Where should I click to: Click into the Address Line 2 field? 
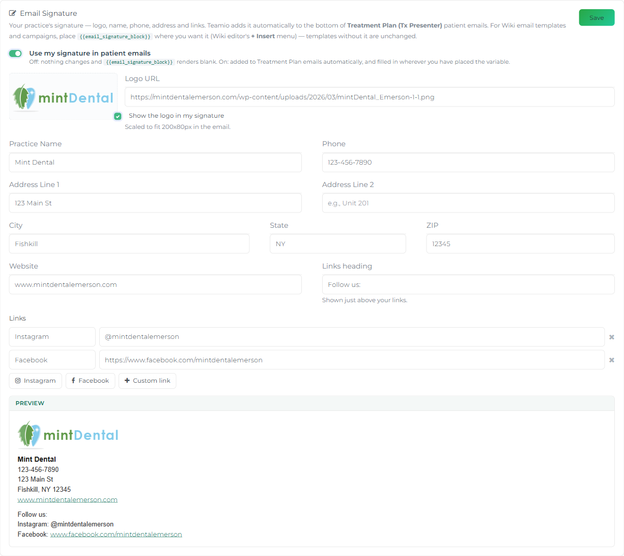[x=468, y=203]
